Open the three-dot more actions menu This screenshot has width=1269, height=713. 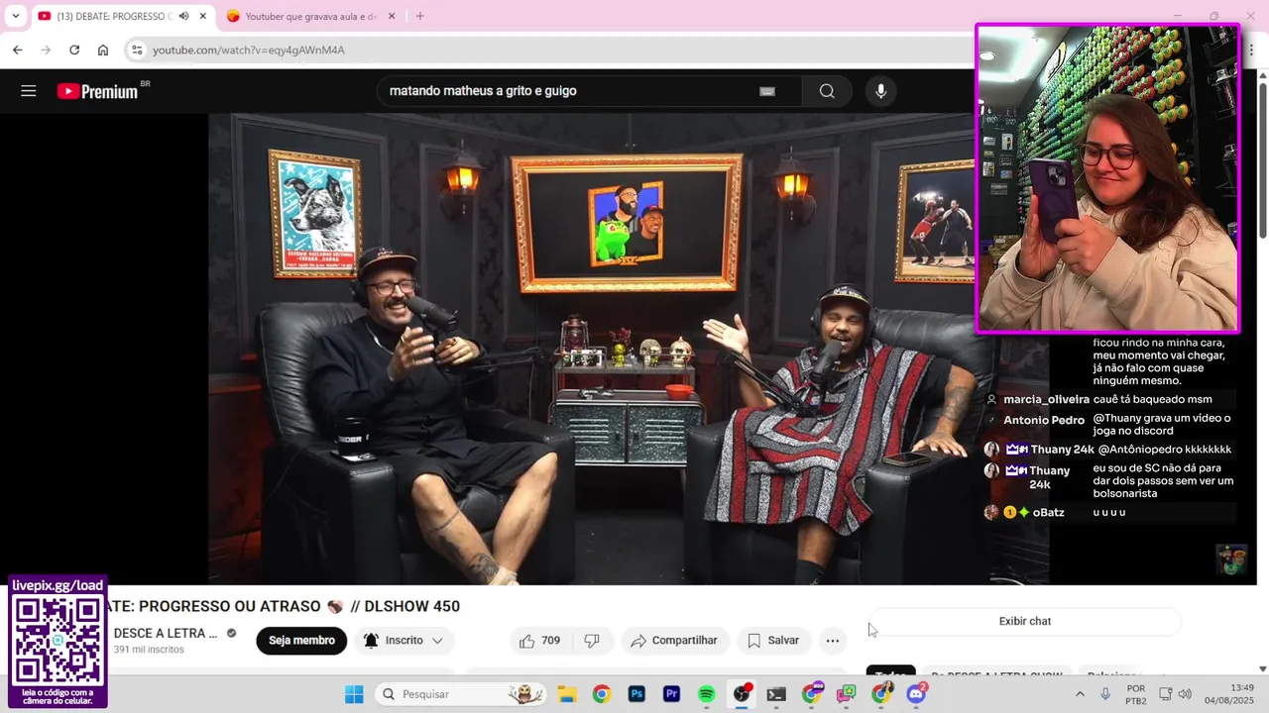[x=833, y=641]
